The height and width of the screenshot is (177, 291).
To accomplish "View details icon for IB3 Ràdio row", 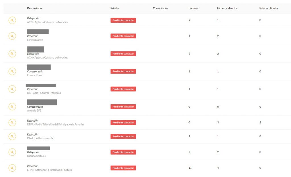I will pos(12,89).
